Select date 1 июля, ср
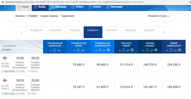This screenshot has width=191, height=99. point(74,32)
